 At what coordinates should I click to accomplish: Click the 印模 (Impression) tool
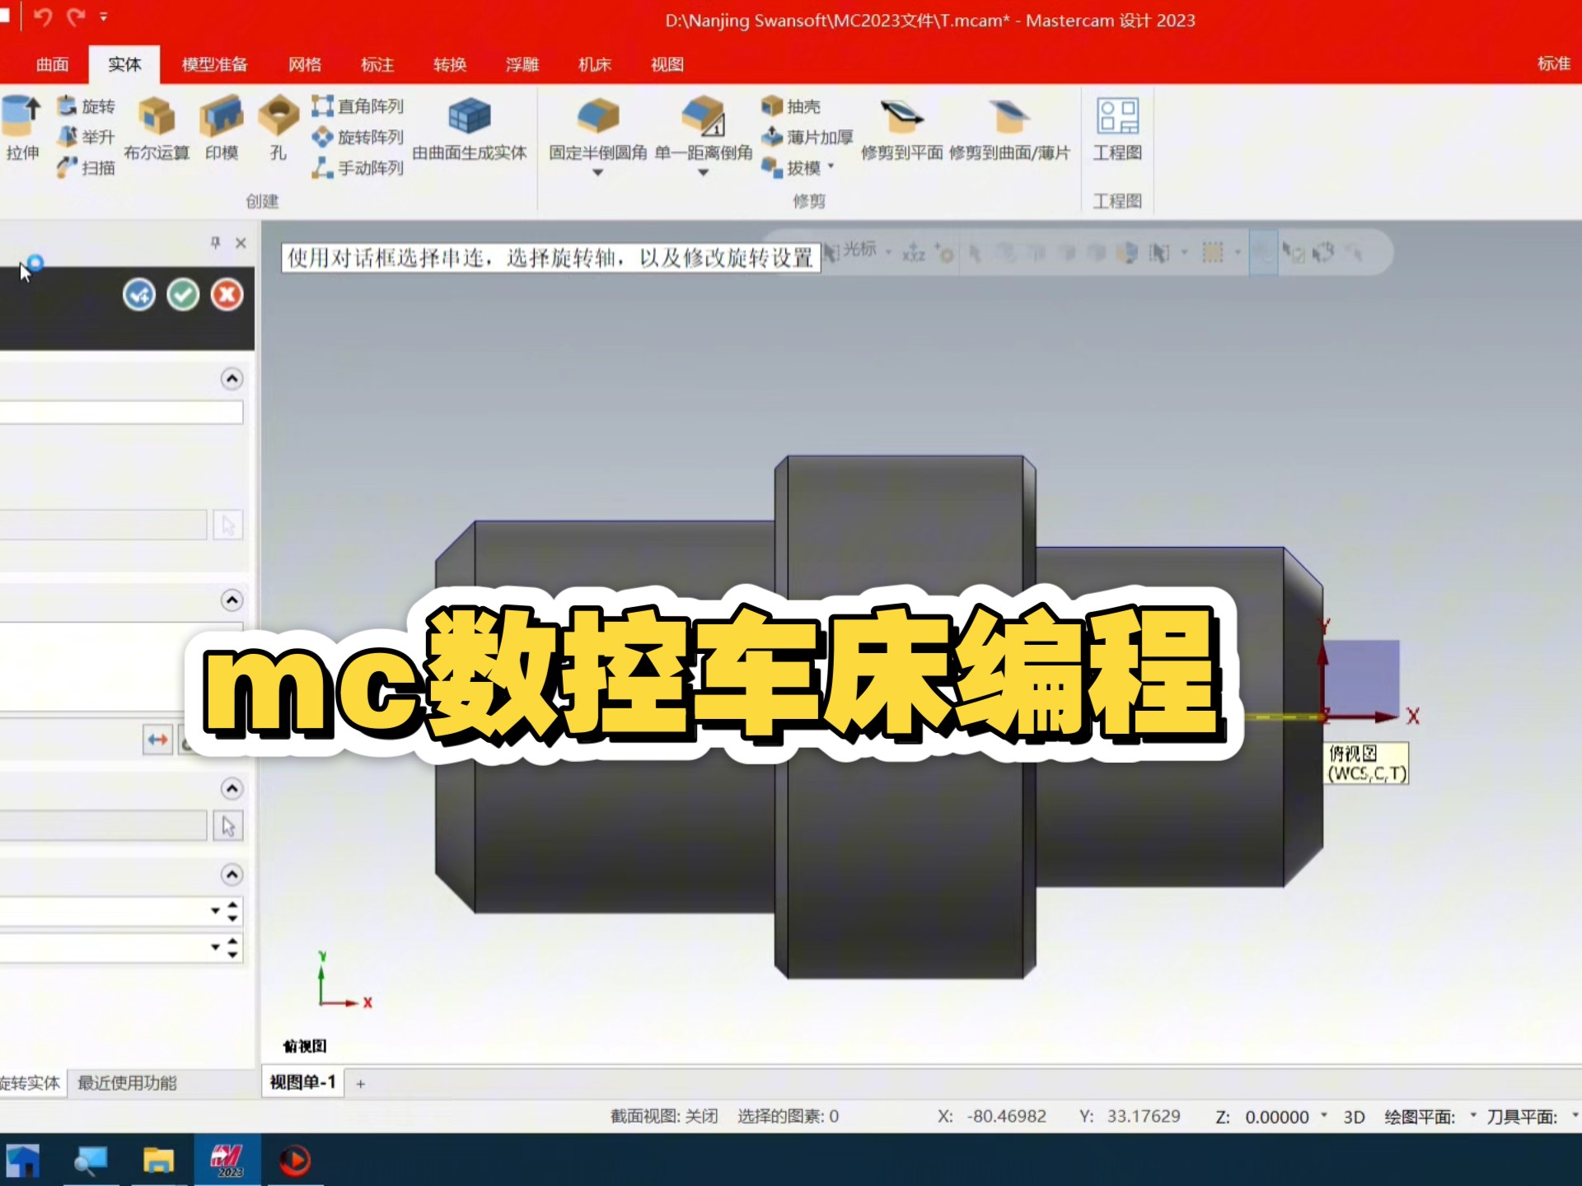pos(222,128)
